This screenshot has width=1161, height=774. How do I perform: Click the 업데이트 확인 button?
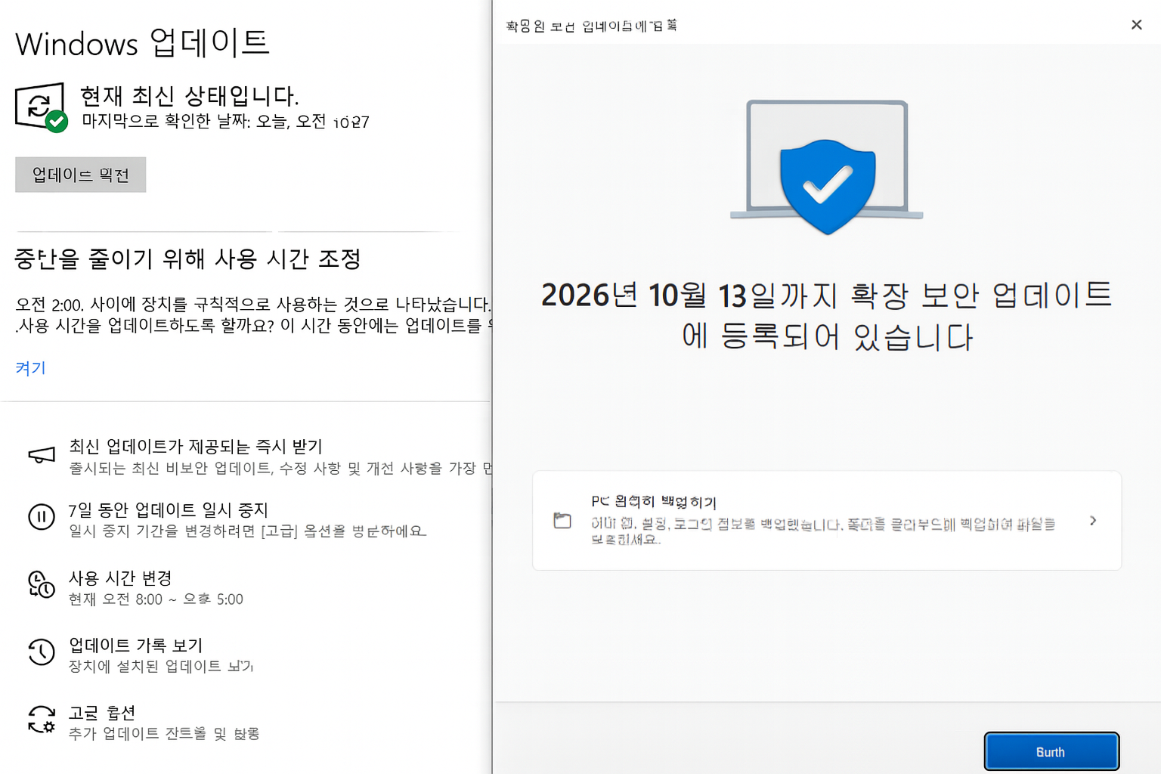click(80, 175)
